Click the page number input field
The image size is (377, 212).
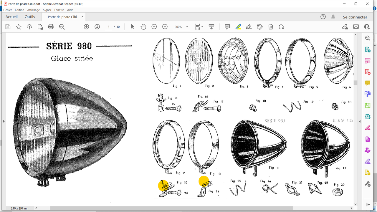coord(108,27)
